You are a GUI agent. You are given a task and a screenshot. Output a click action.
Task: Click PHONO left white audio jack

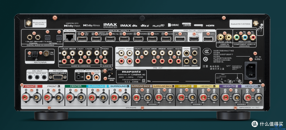click(105, 53)
